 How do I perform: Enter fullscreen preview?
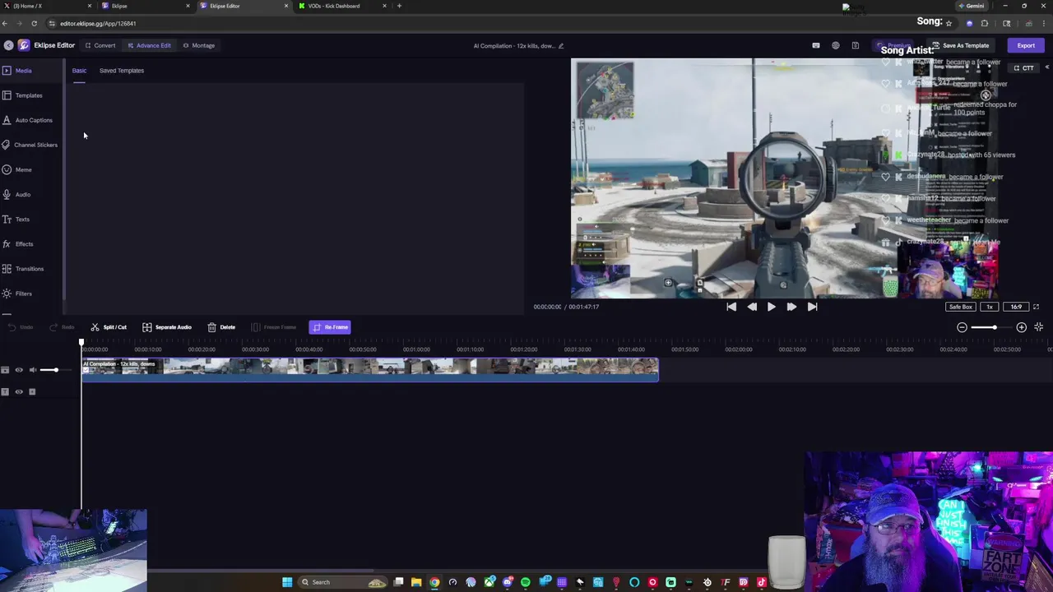1036,307
